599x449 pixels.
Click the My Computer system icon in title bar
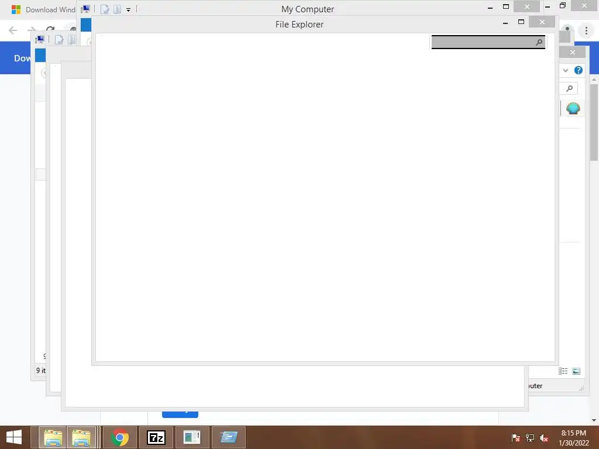[x=85, y=9]
